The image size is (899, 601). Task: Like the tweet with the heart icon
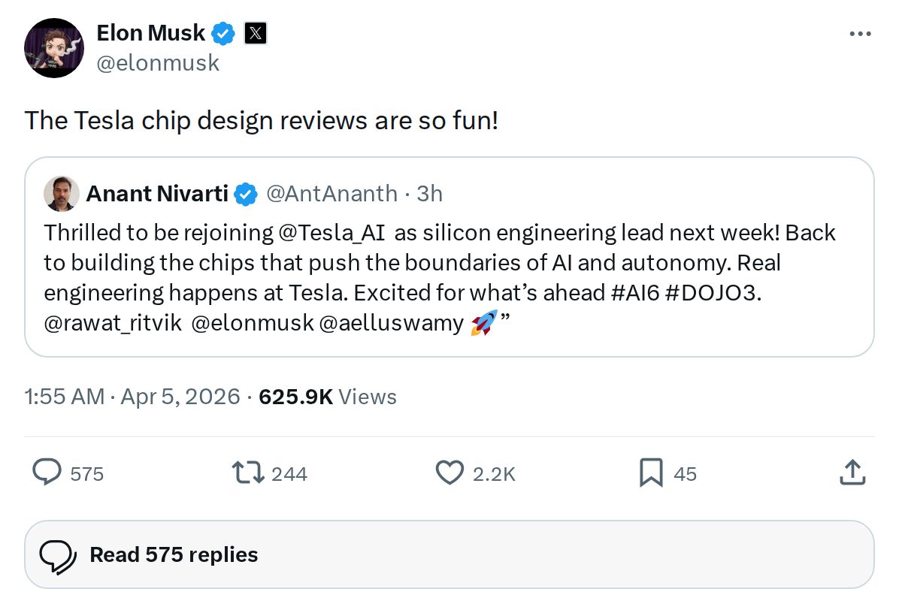[449, 473]
